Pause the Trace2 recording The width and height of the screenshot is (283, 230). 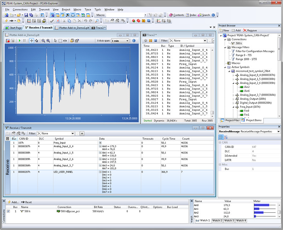pyautogui.click(x=151, y=41)
